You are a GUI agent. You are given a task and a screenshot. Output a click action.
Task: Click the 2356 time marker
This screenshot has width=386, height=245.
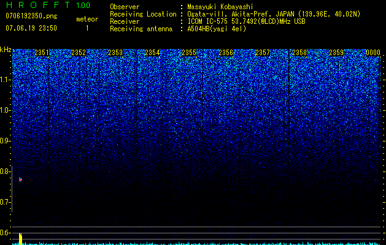226,53
